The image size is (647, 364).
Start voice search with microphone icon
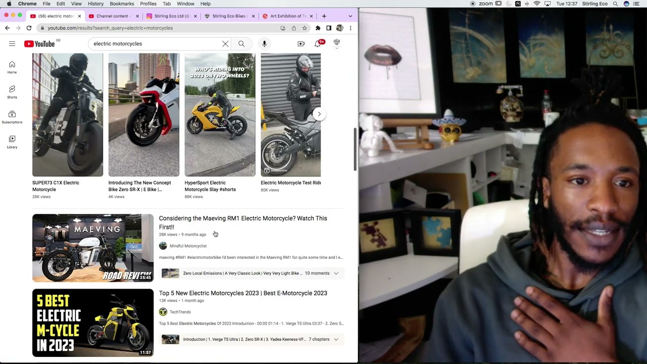coord(264,44)
